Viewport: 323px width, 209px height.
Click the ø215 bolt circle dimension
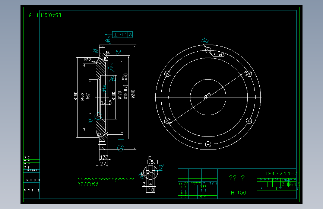pyautogui.click(x=208, y=96)
